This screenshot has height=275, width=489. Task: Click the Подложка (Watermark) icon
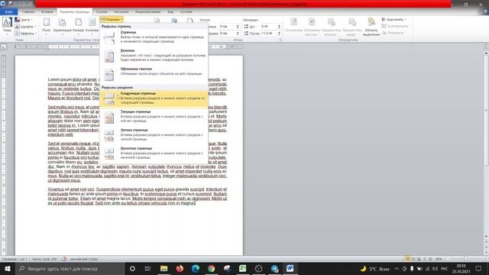coord(157,21)
